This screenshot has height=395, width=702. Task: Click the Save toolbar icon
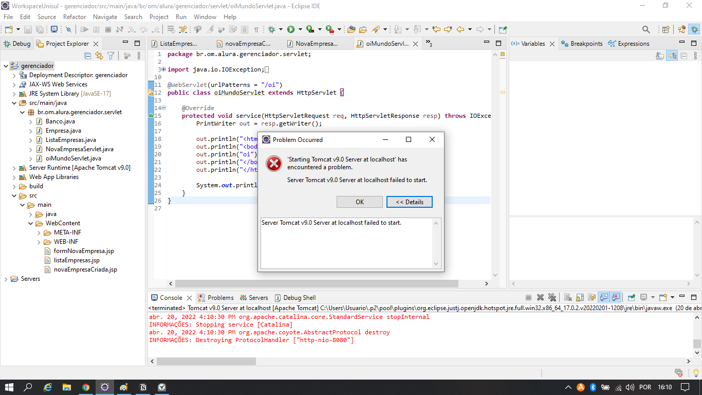[28, 29]
